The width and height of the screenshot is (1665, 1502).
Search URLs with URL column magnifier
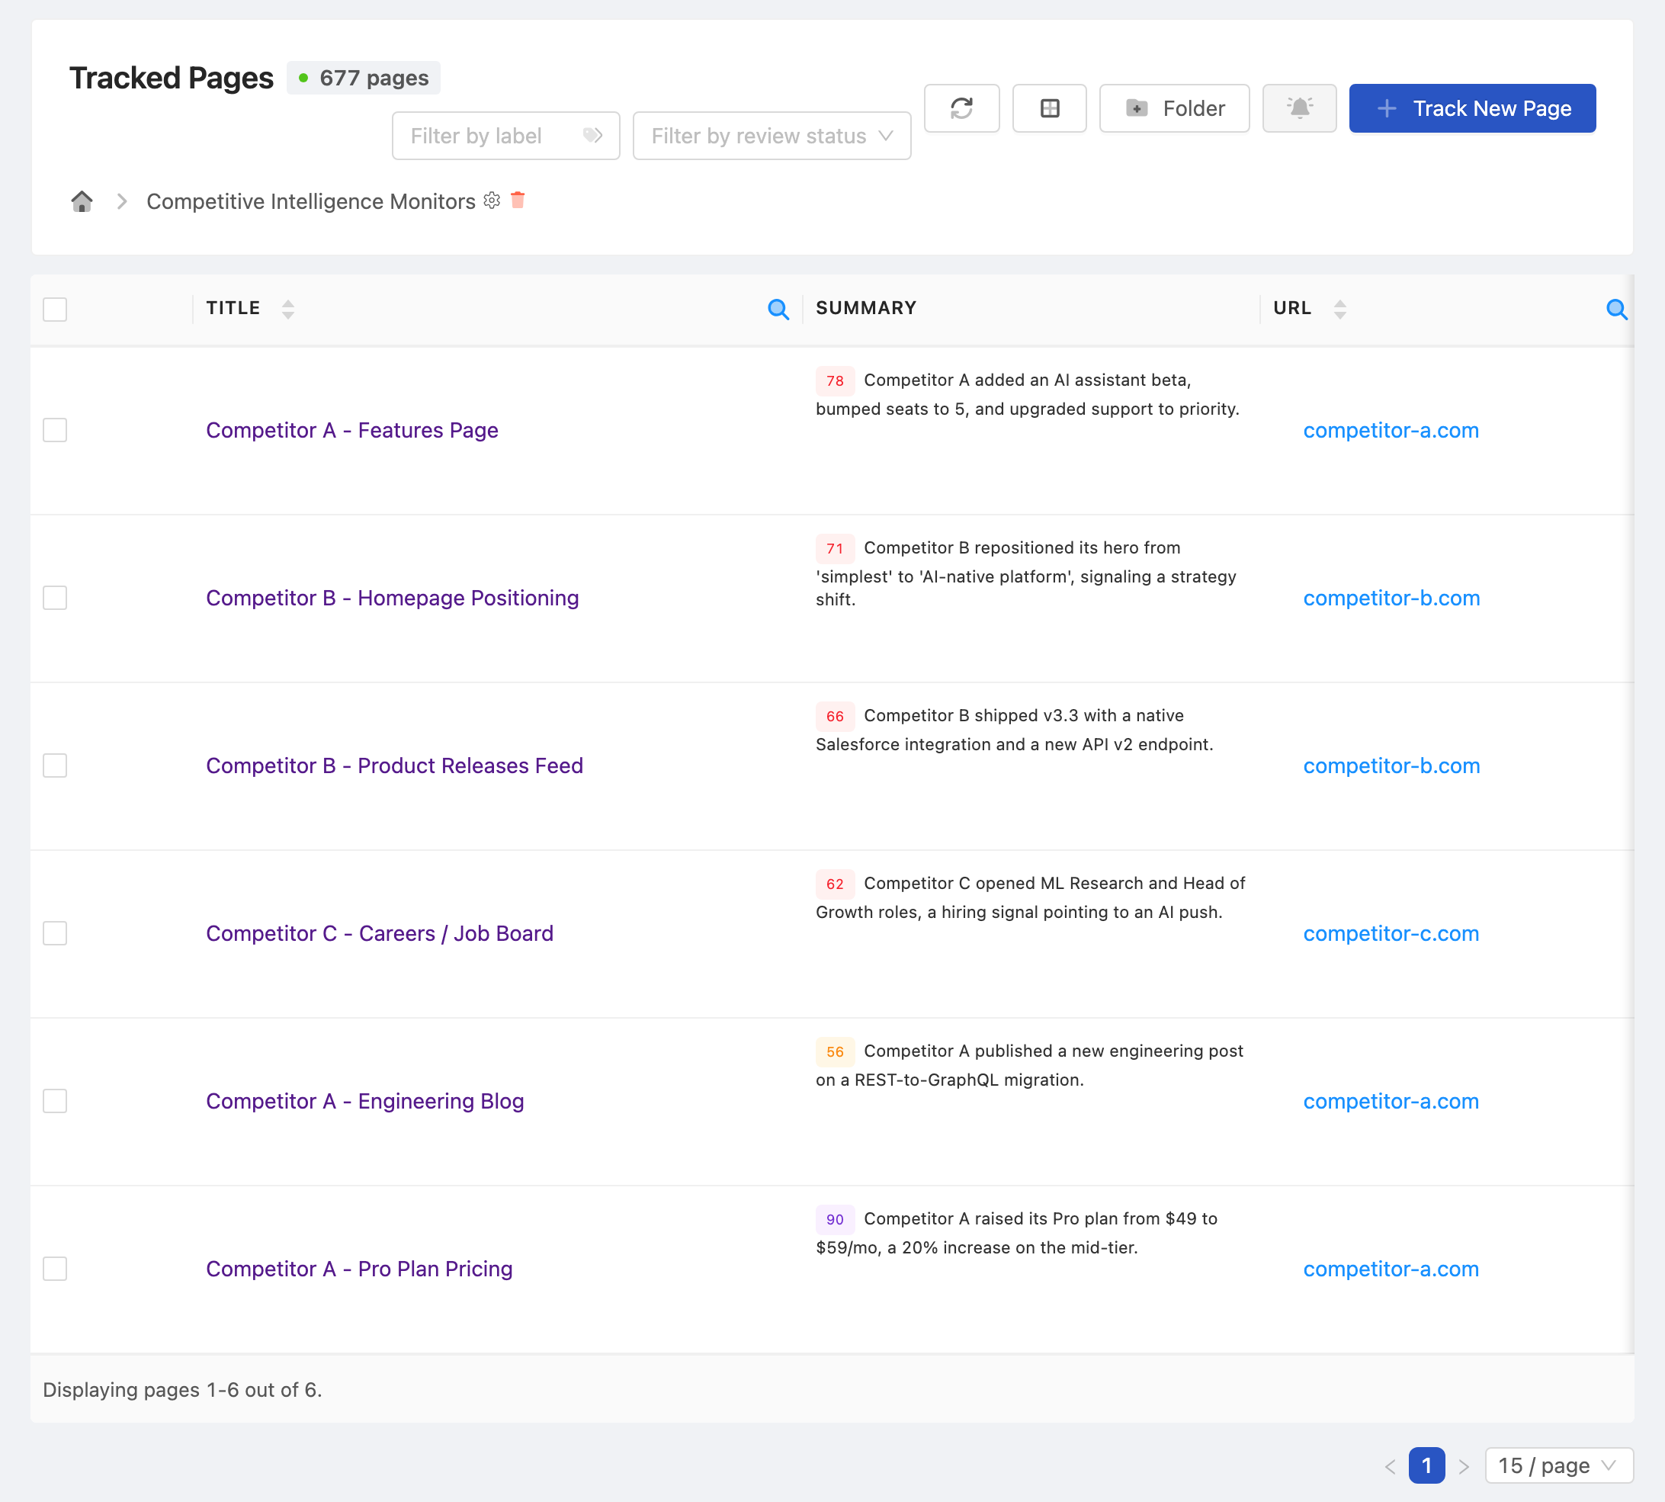[x=1616, y=310]
